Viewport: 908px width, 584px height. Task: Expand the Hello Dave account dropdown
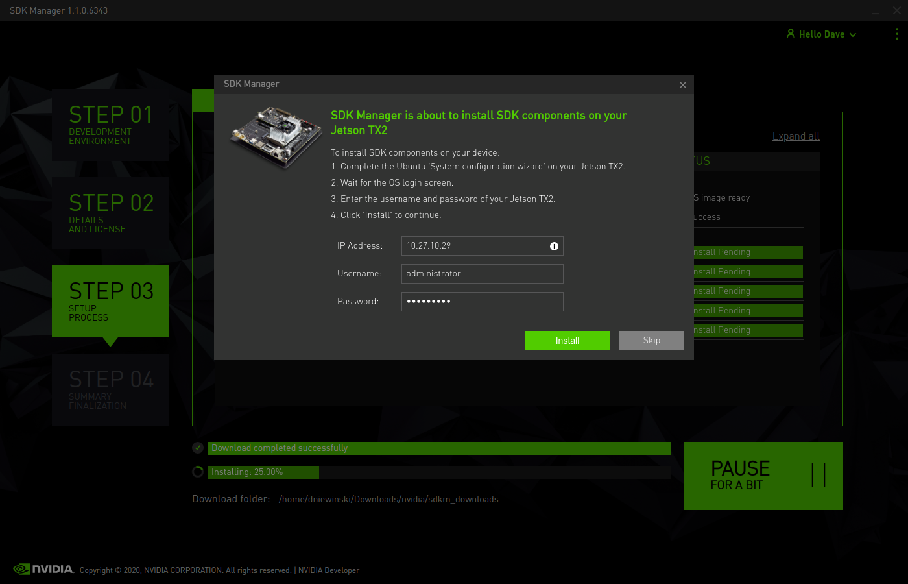[x=852, y=35]
